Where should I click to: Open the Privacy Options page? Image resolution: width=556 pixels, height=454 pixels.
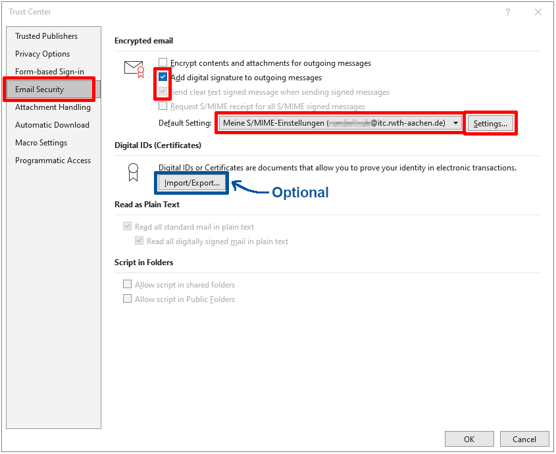[x=41, y=53]
